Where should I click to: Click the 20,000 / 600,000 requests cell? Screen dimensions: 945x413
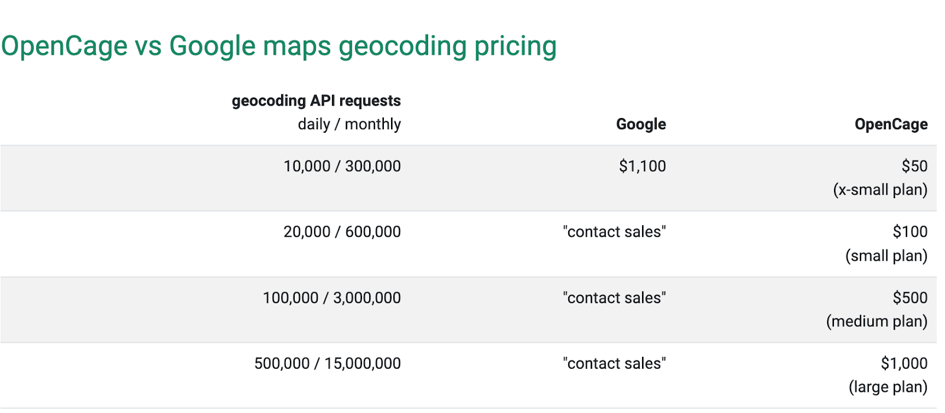click(342, 232)
